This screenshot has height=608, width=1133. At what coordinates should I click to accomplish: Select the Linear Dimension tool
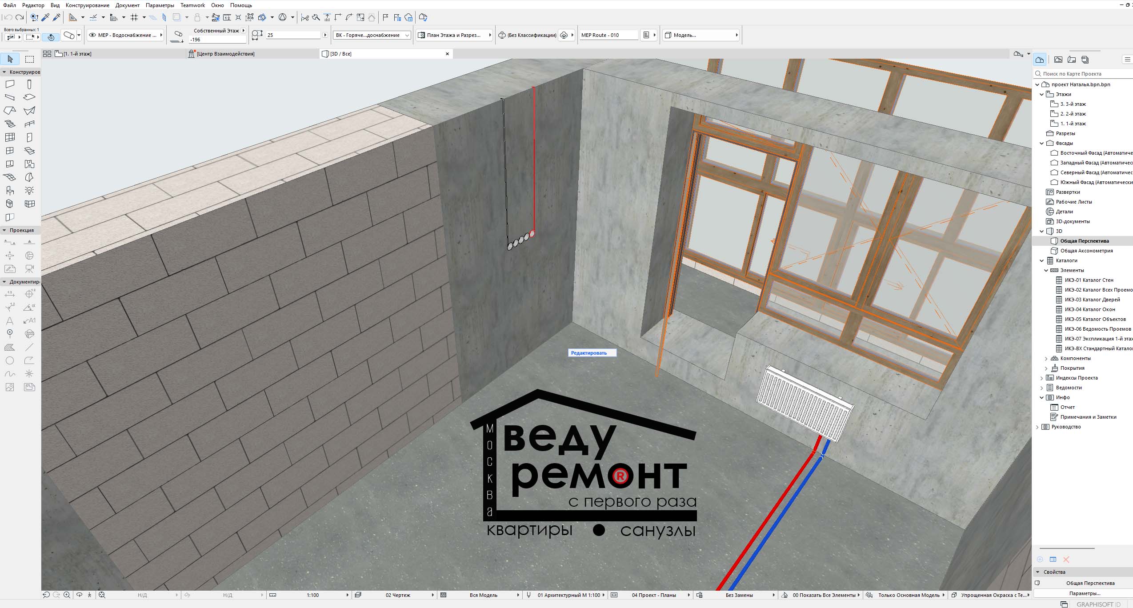[10, 294]
